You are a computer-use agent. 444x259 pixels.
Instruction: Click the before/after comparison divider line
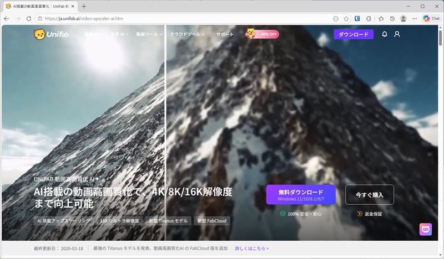pos(165,133)
